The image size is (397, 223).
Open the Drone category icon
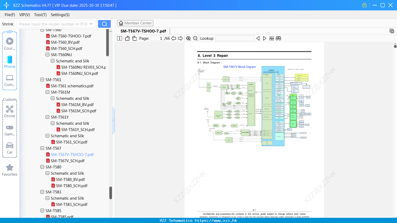coord(10,109)
